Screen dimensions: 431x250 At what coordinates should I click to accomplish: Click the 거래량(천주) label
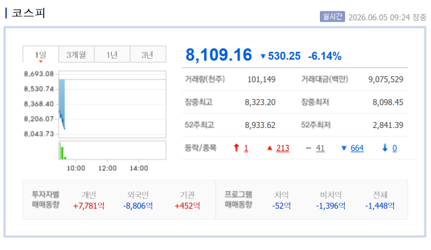(205, 80)
